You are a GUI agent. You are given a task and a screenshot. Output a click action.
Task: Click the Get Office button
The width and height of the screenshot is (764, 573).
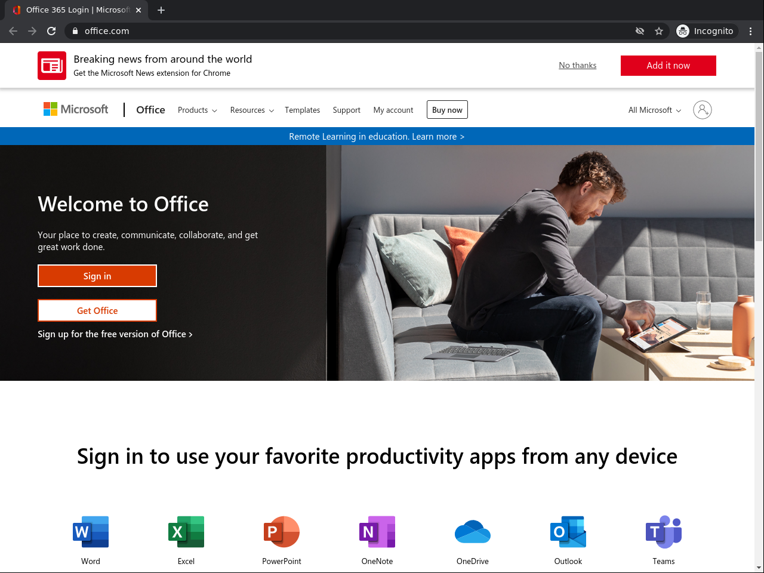pos(97,310)
